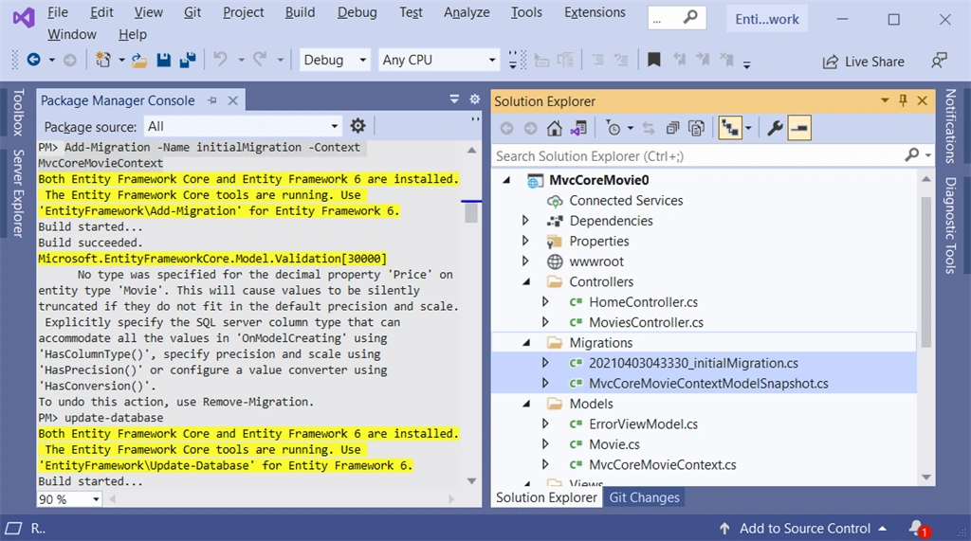
Task: Open the Build menu
Action: coord(300,12)
